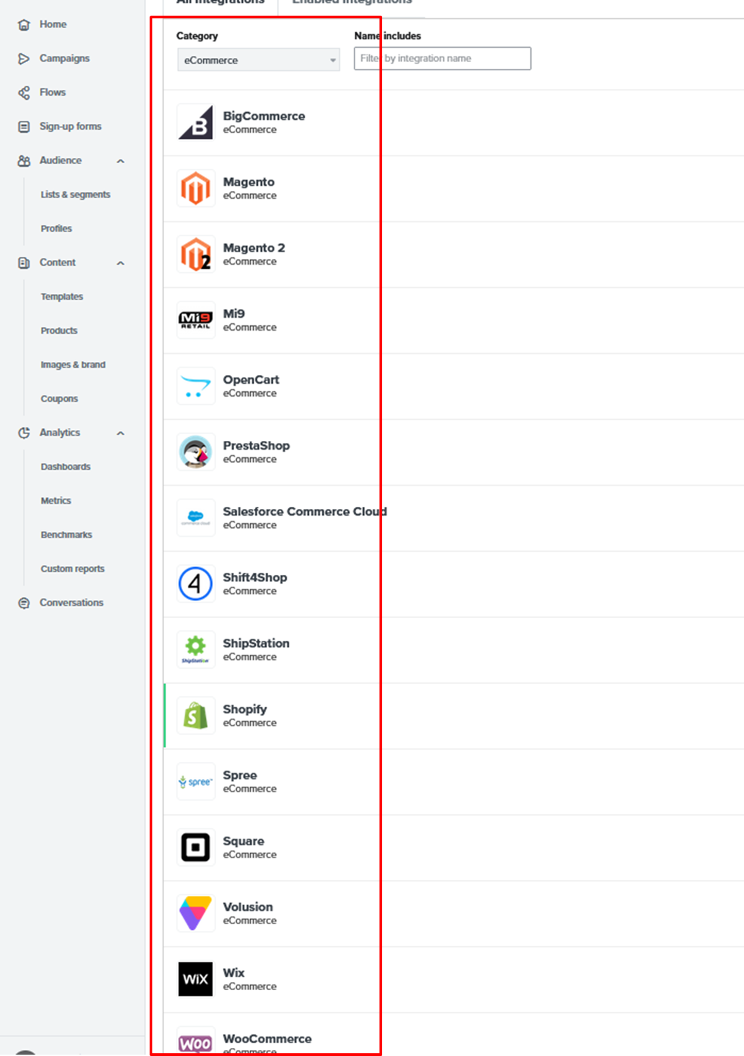Viewport: 744px width, 1056px height.
Task: Collapse the Analytics section chevron
Action: (x=120, y=433)
